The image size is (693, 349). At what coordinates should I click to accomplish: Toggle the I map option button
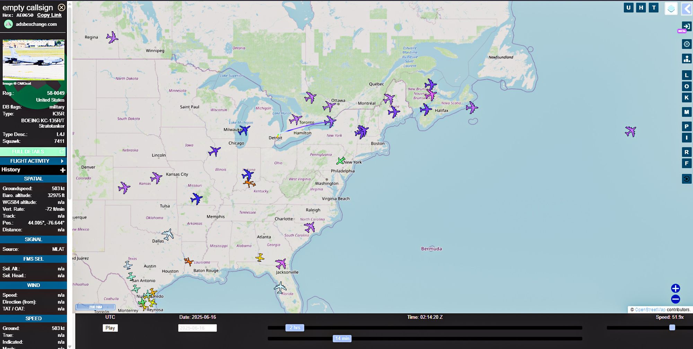[687, 138]
